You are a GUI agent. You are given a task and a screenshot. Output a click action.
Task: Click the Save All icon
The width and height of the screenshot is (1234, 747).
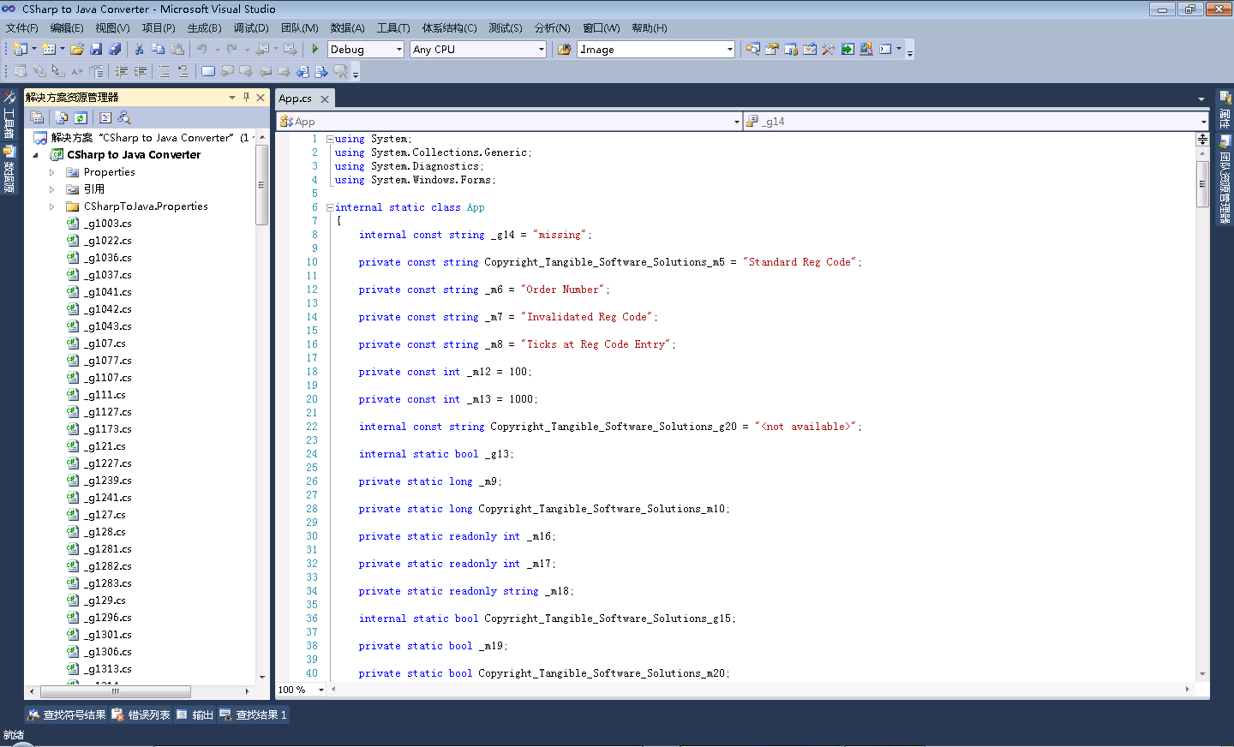pyautogui.click(x=115, y=49)
